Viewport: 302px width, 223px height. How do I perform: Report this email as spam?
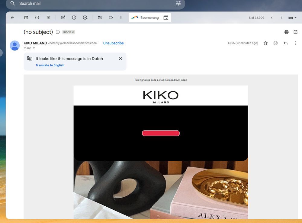click(37, 18)
